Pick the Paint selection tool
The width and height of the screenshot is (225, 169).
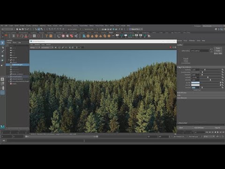2,51
